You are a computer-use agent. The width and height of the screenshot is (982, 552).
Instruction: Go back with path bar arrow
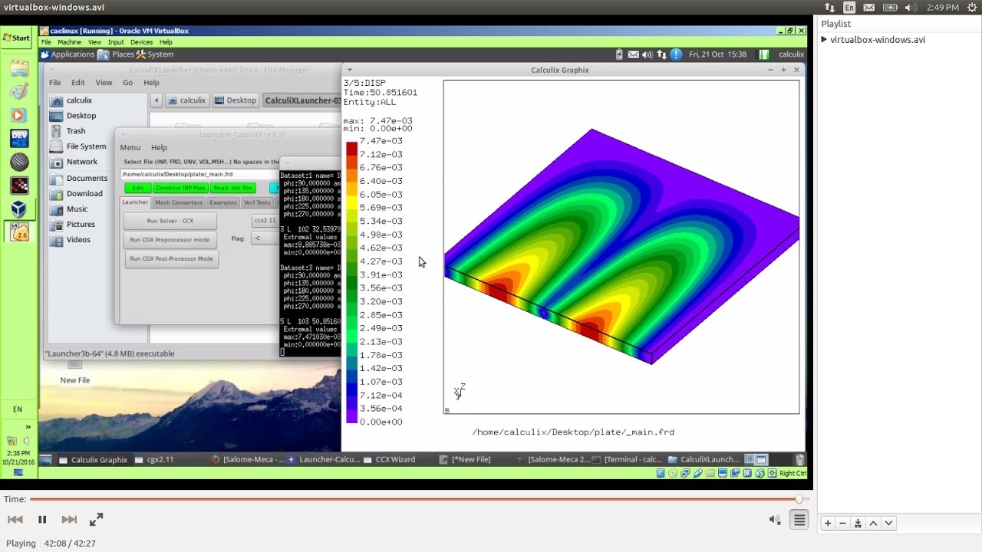click(x=157, y=100)
